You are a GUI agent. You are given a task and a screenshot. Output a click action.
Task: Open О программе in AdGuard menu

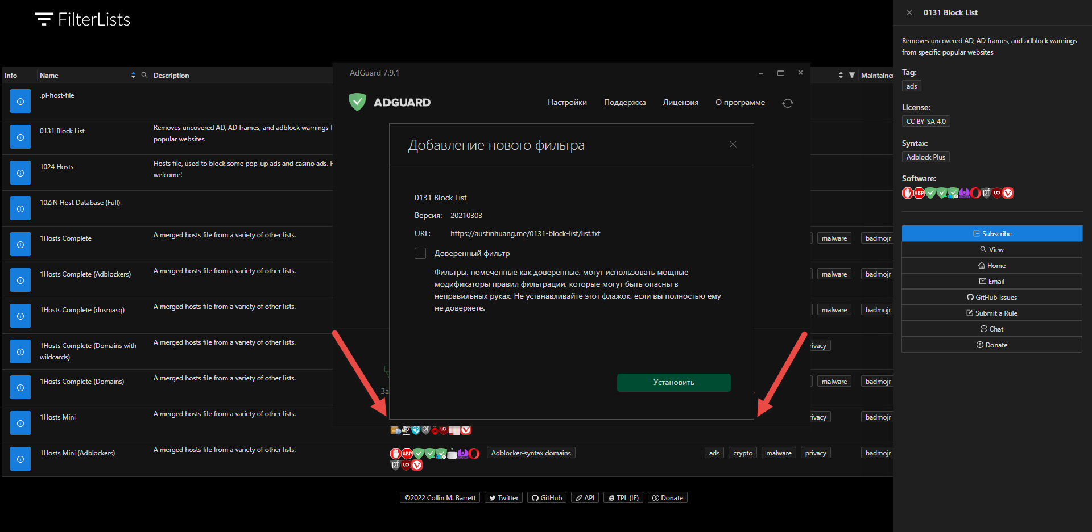(740, 102)
